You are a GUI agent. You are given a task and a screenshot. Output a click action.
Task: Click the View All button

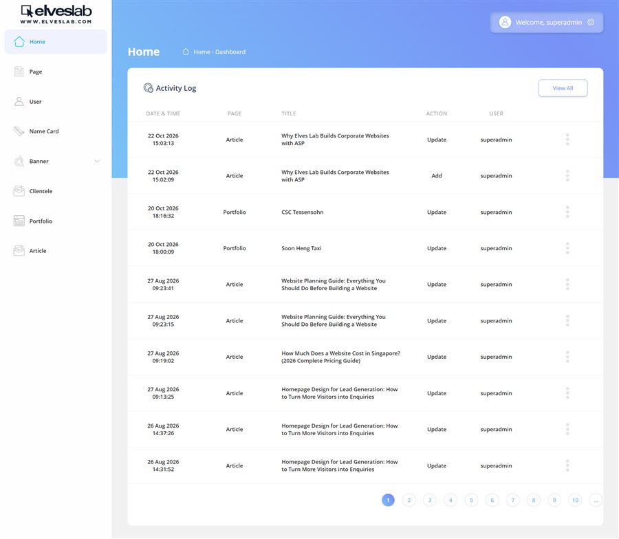tap(563, 88)
